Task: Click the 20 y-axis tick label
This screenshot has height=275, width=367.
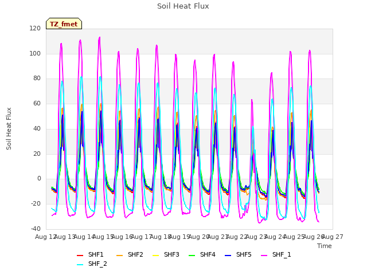Action: click(x=37, y=154)
